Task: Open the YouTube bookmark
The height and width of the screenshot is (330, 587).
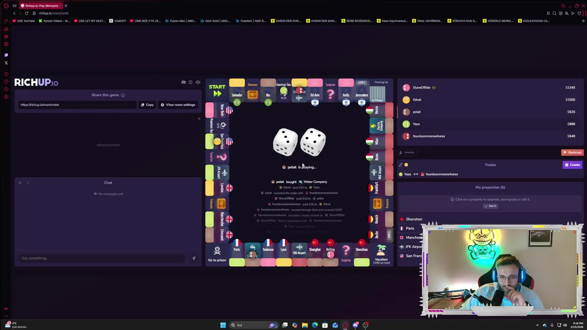Action: pyautogui.click(x=24, y=21)
